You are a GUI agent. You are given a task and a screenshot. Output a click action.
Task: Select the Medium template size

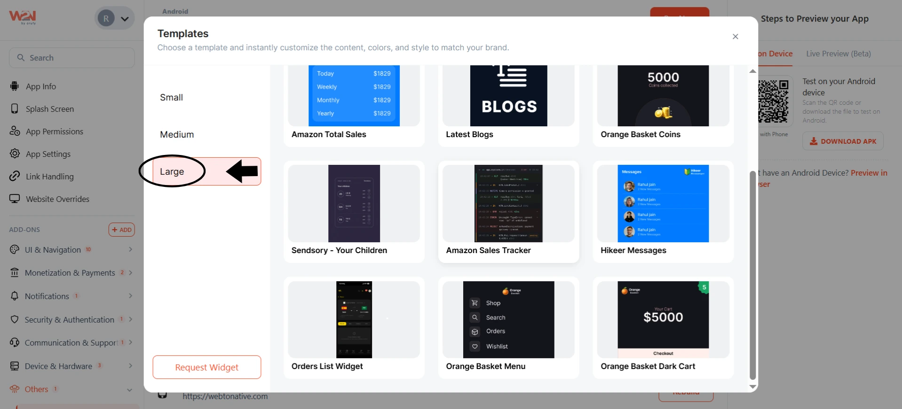pyautogui.click(x=206, y=134)
